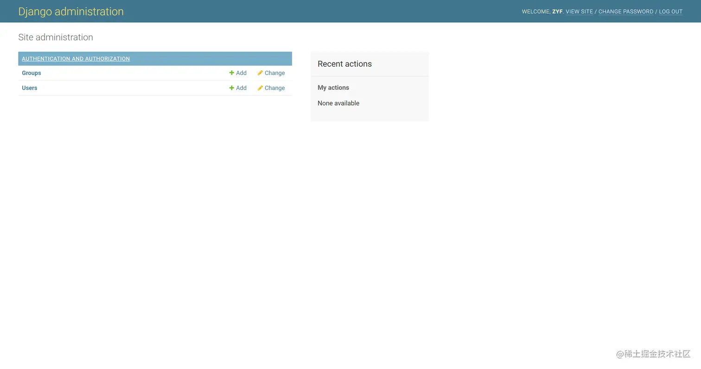The image size is (701, 369).
Task: Click the Recent actions heading
Action: point(344,64)
